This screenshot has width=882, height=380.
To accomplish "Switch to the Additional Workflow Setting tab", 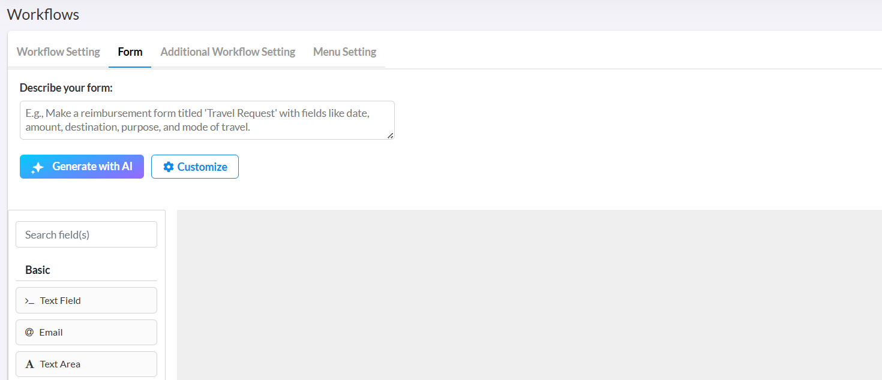I will (228, 52).
